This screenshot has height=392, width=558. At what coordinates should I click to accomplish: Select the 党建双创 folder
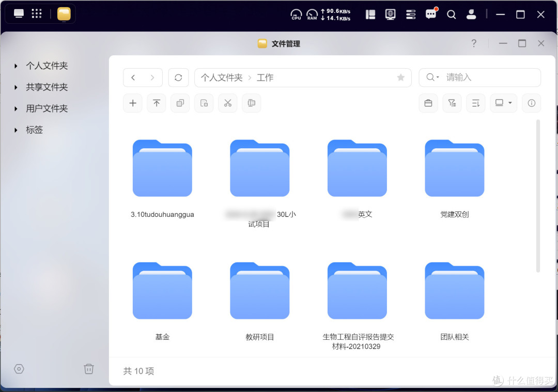[x=455, y=168]
